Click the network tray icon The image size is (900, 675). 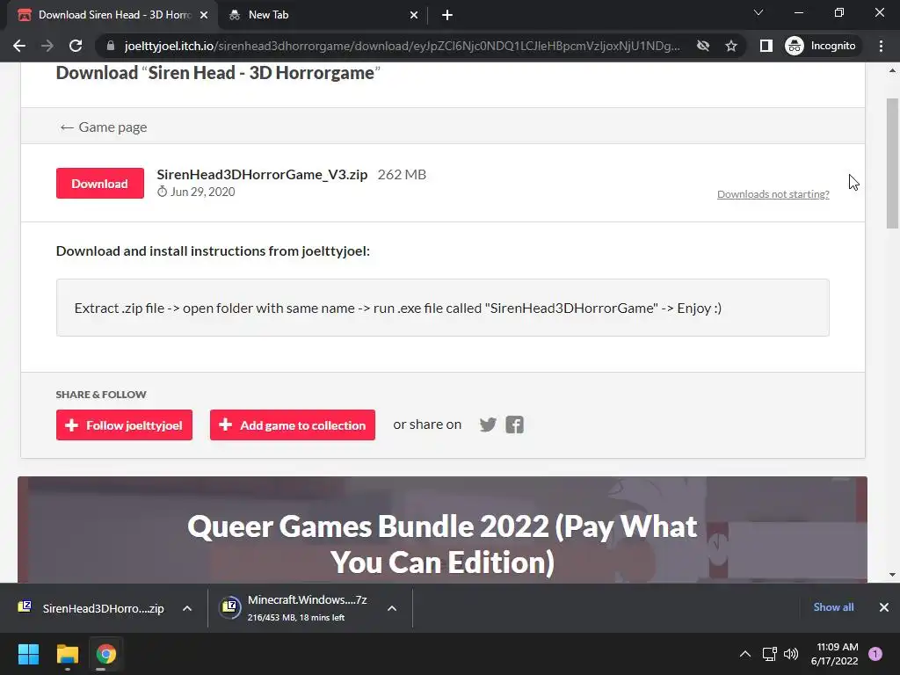(769, 654)
